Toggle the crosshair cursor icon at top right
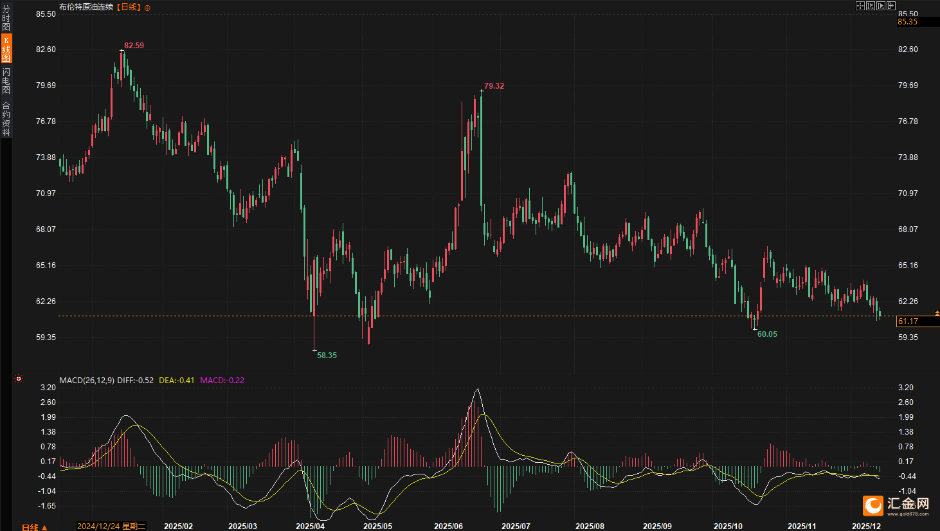This screenshot has height=531, width=940. tap(860, 6)
